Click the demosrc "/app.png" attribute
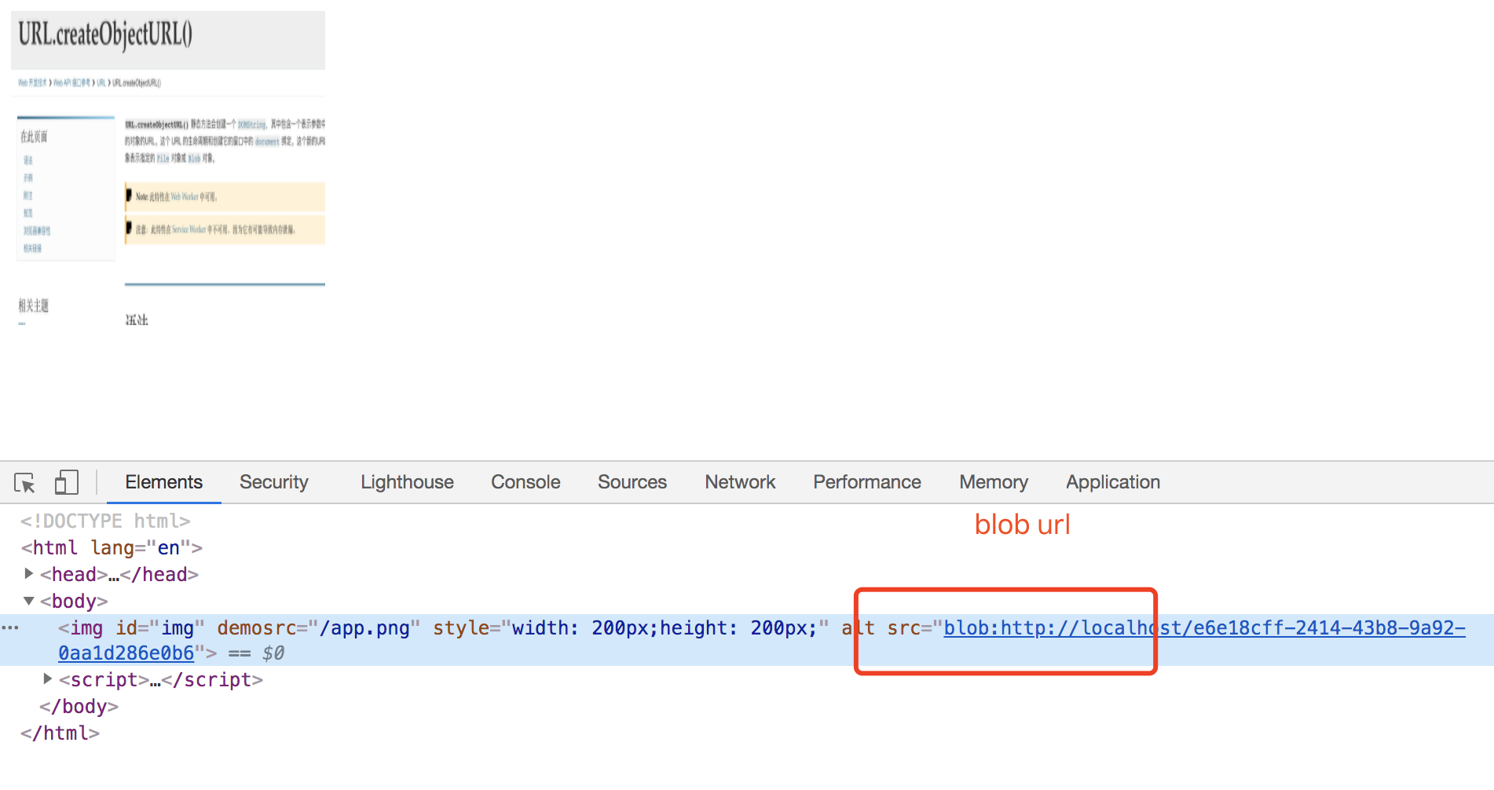Screen dimensions: 1494x790 click(319, 628)
